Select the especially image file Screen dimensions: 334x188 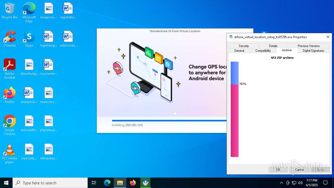pos(29,152)
